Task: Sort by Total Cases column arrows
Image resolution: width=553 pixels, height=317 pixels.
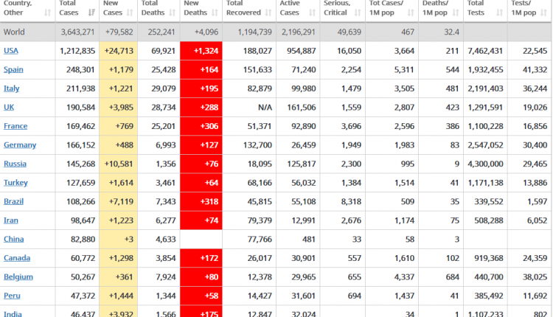Action: click(x=91, y=13)
